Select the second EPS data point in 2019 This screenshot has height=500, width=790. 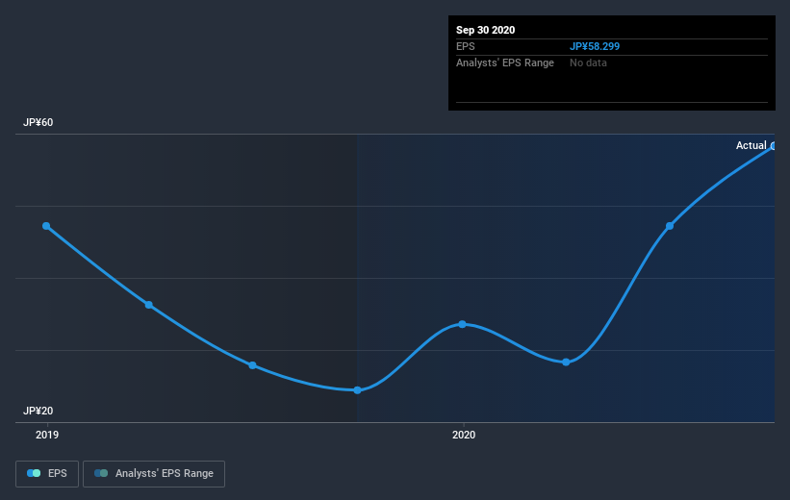(149, 305)
